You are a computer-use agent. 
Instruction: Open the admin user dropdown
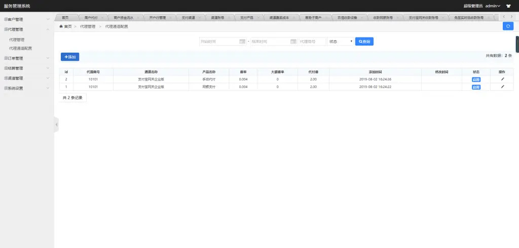coord(493,6)
